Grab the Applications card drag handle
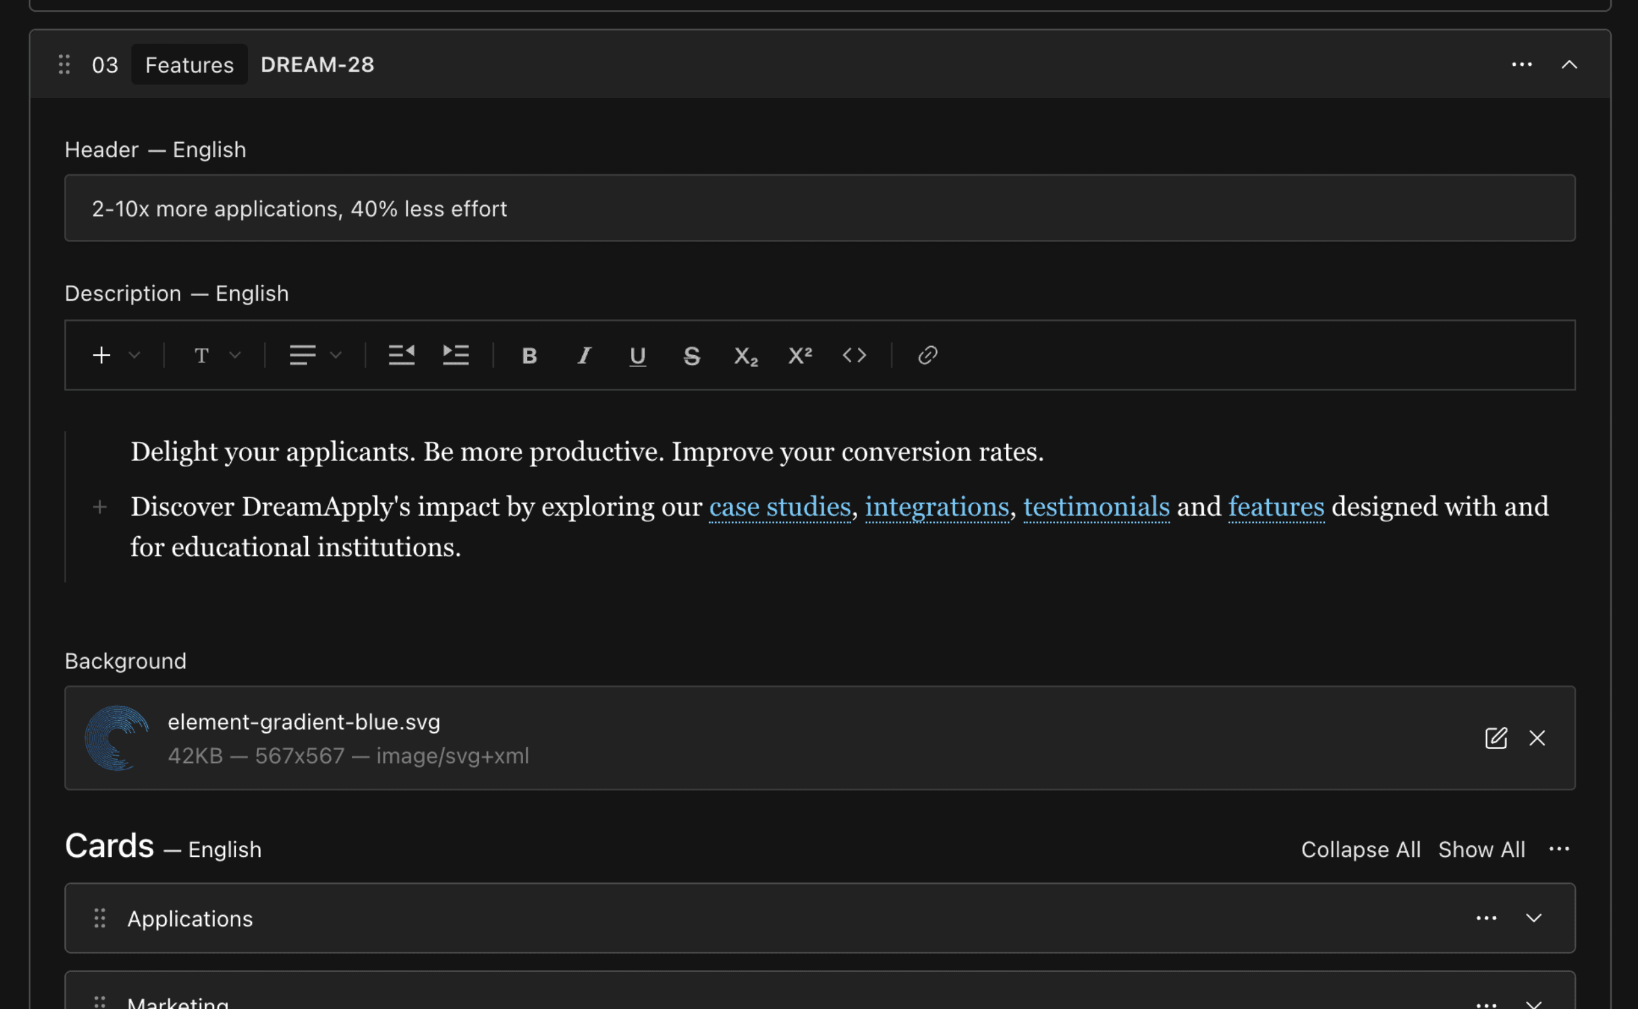Image resolution: width=1638 pixels, height=1009 pixels. tap(100, 918)
